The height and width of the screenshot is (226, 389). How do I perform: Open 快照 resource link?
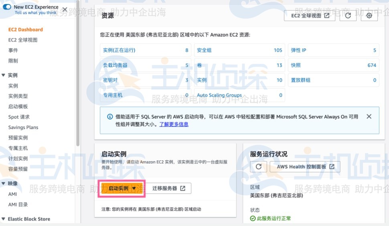(x=296, y=65)
